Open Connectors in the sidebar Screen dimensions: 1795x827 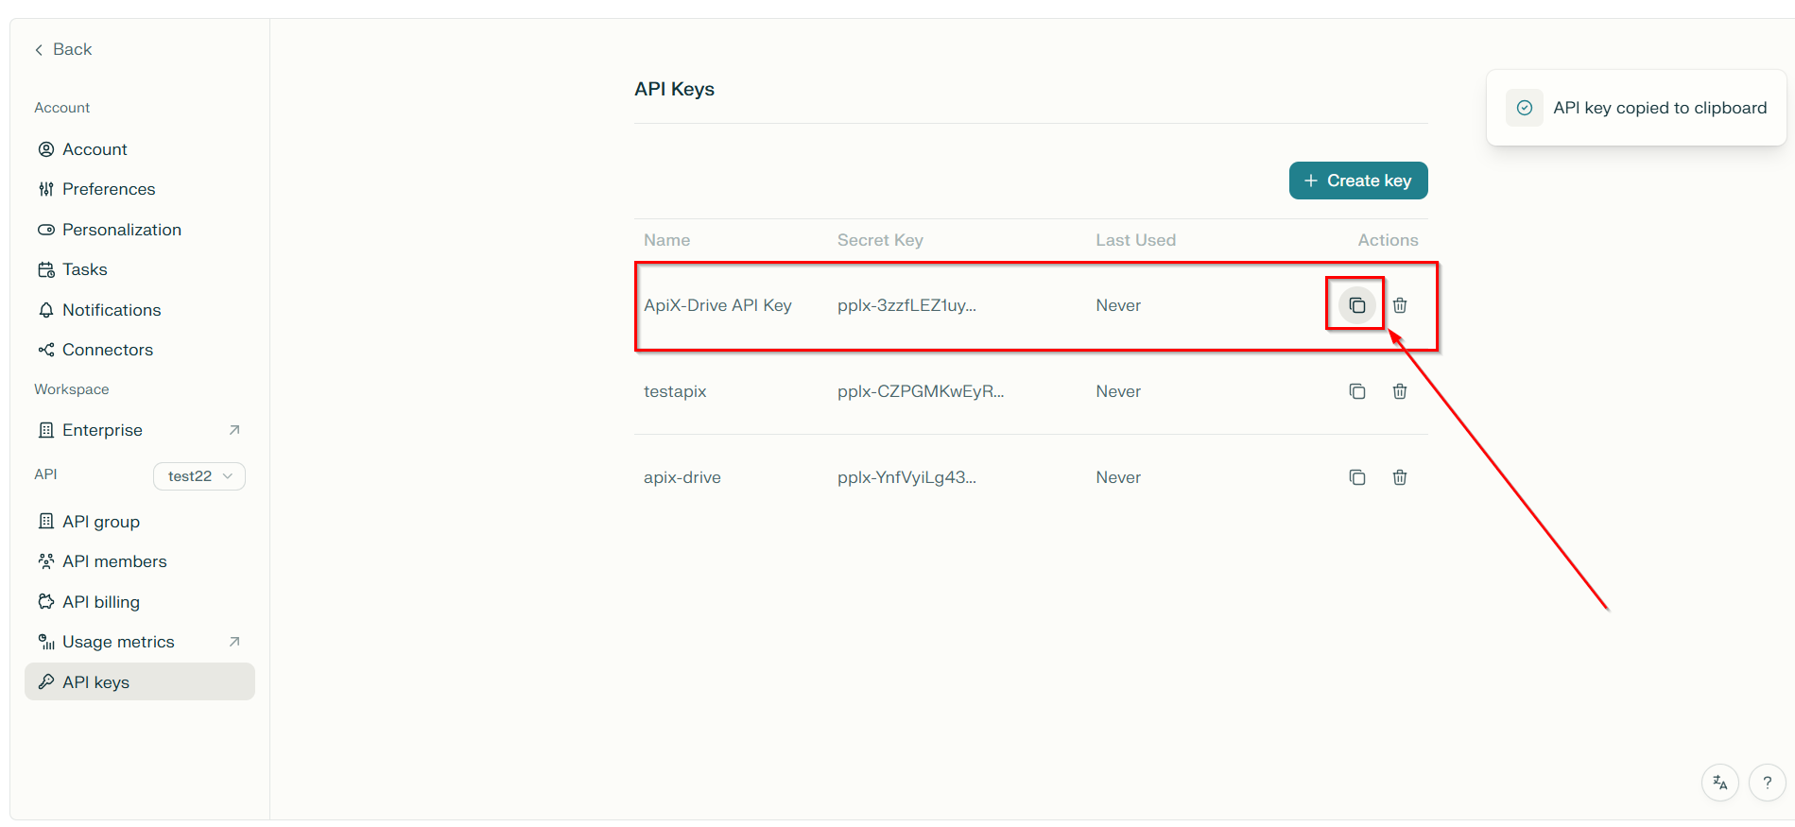tap(107, 350)
